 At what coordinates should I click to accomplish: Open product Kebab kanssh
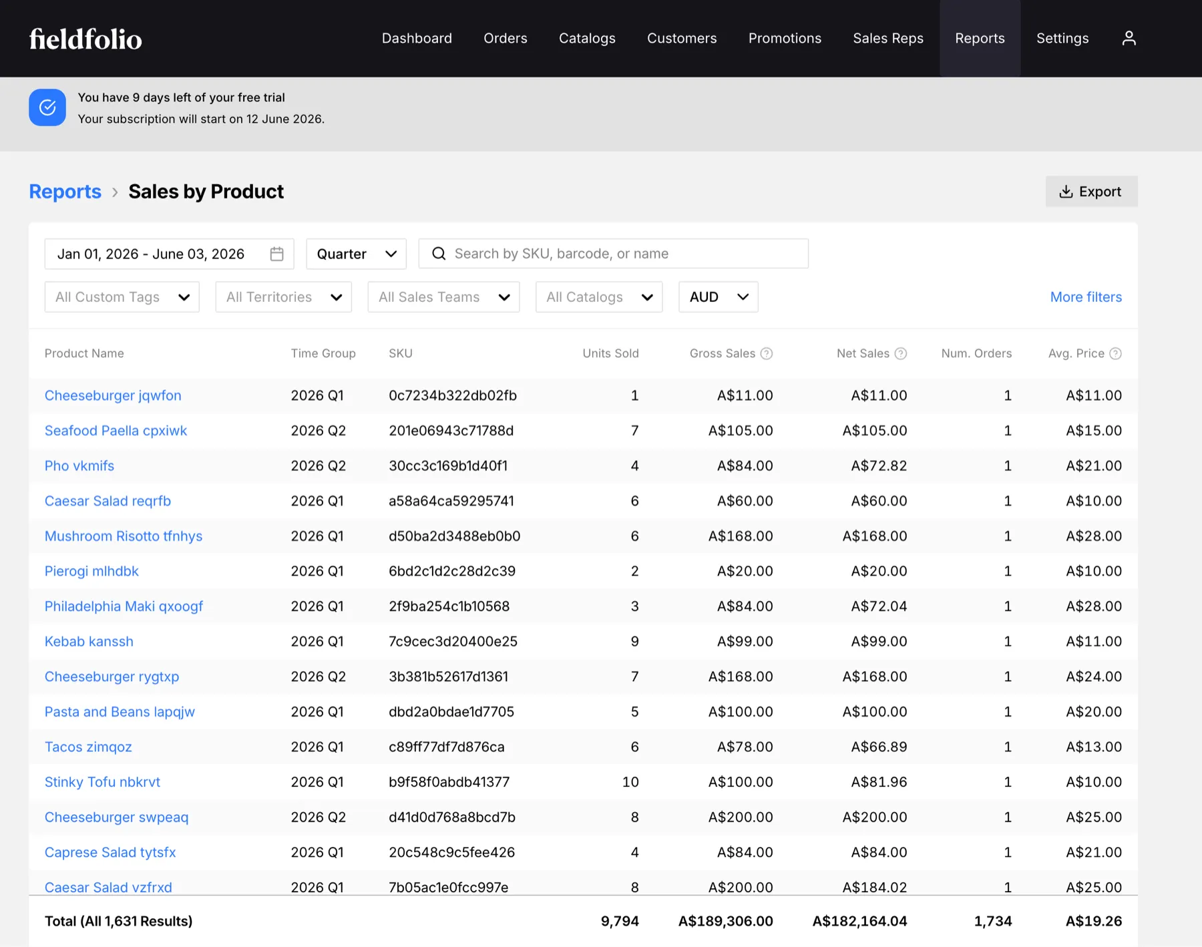[89, 642]
